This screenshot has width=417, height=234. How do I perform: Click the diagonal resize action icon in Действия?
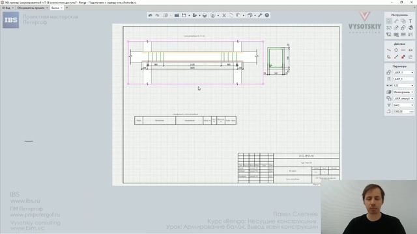pos(396,57)
